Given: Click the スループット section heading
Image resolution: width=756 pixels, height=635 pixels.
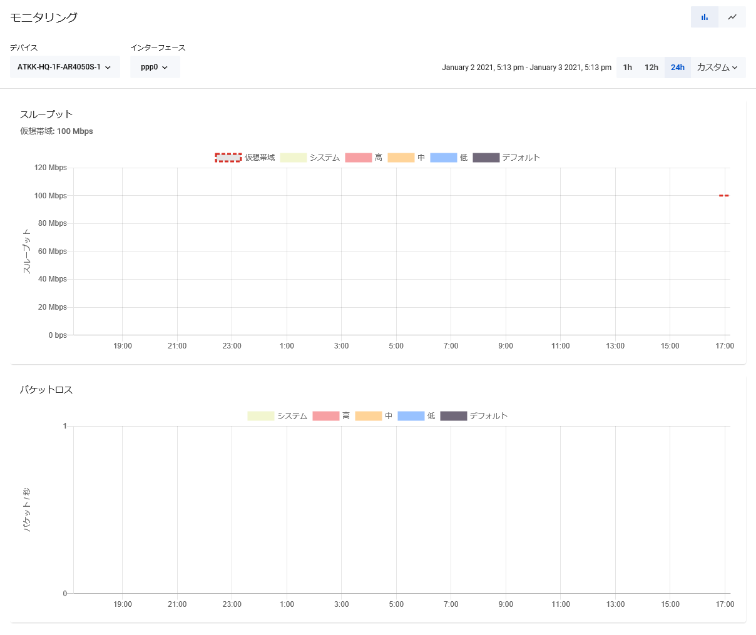Looking at the screenshot, I should (46, 114).
